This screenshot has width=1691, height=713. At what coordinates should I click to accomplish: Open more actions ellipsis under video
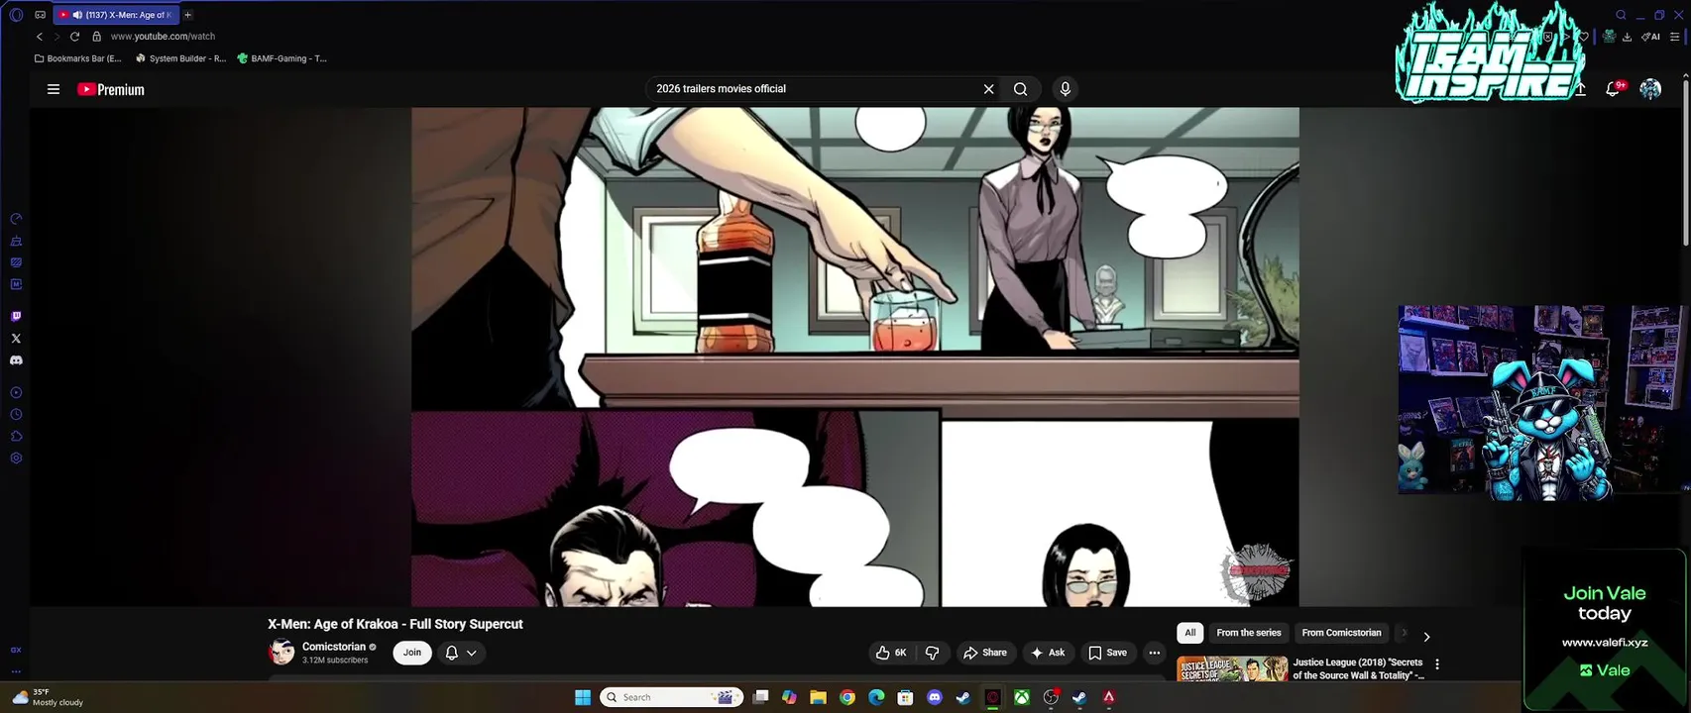pyautogui.click(x=1154, y=653)
